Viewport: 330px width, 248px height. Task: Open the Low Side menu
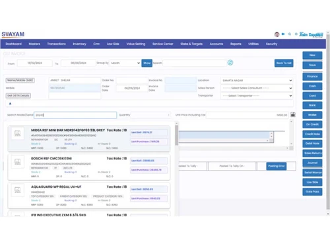click(x=113, y=44)
